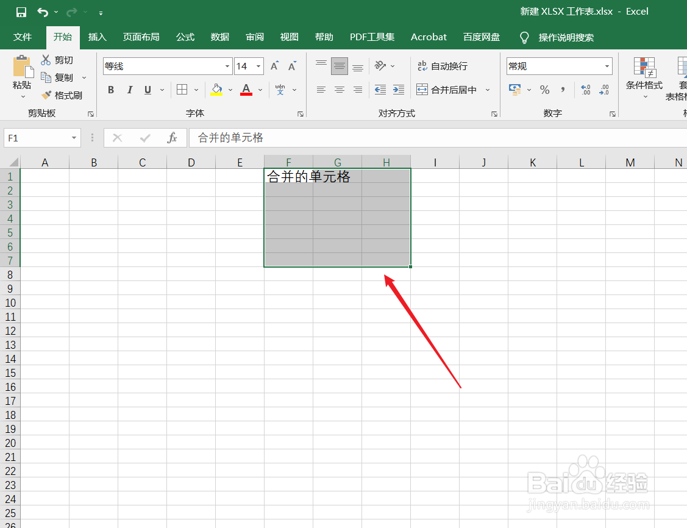687x528 pixels.
Task: Switch to the 公式 tab
Action: [185, 37]
